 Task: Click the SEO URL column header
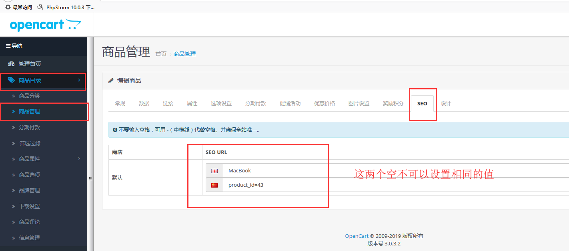tap(216, 152)
